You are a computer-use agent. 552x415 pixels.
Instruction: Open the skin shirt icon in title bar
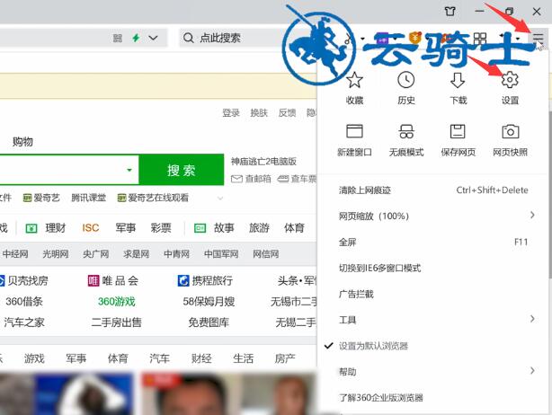(x=450, y=12)
